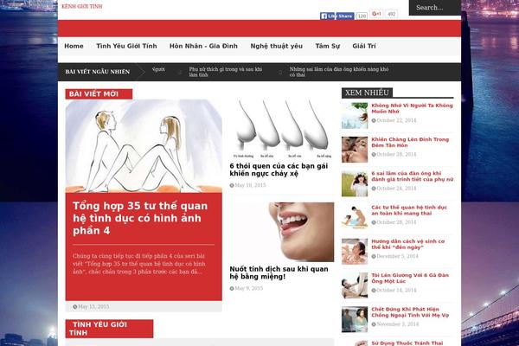Image resolution: width=519 pixels, height=346 pixels.
Task: Click the date May 10, 2015
Action: 250,185
